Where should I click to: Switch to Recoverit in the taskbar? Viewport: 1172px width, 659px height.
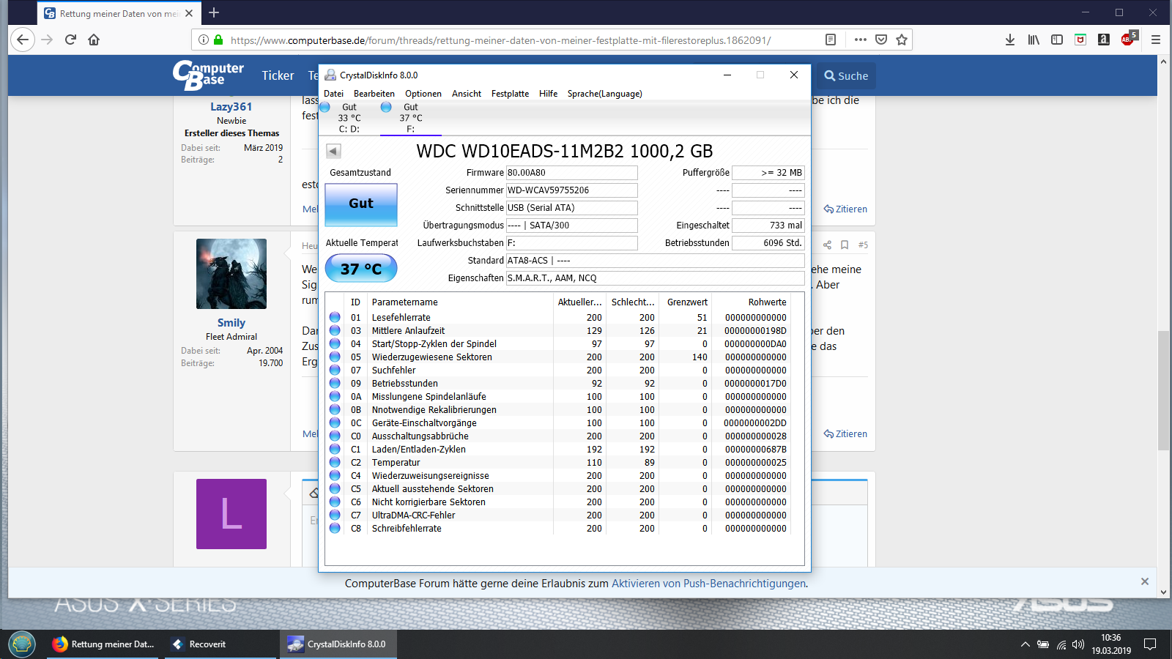(x=220, y=644)
